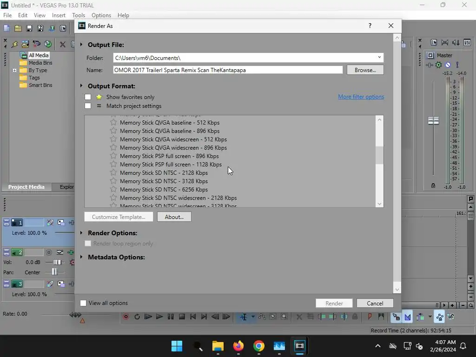
Task: Click the Cancel button in Render As
Action: (375, 303)
